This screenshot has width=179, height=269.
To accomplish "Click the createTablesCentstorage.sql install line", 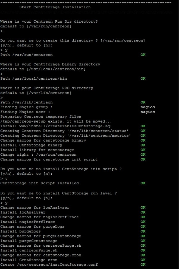I will tap(56, 126).
